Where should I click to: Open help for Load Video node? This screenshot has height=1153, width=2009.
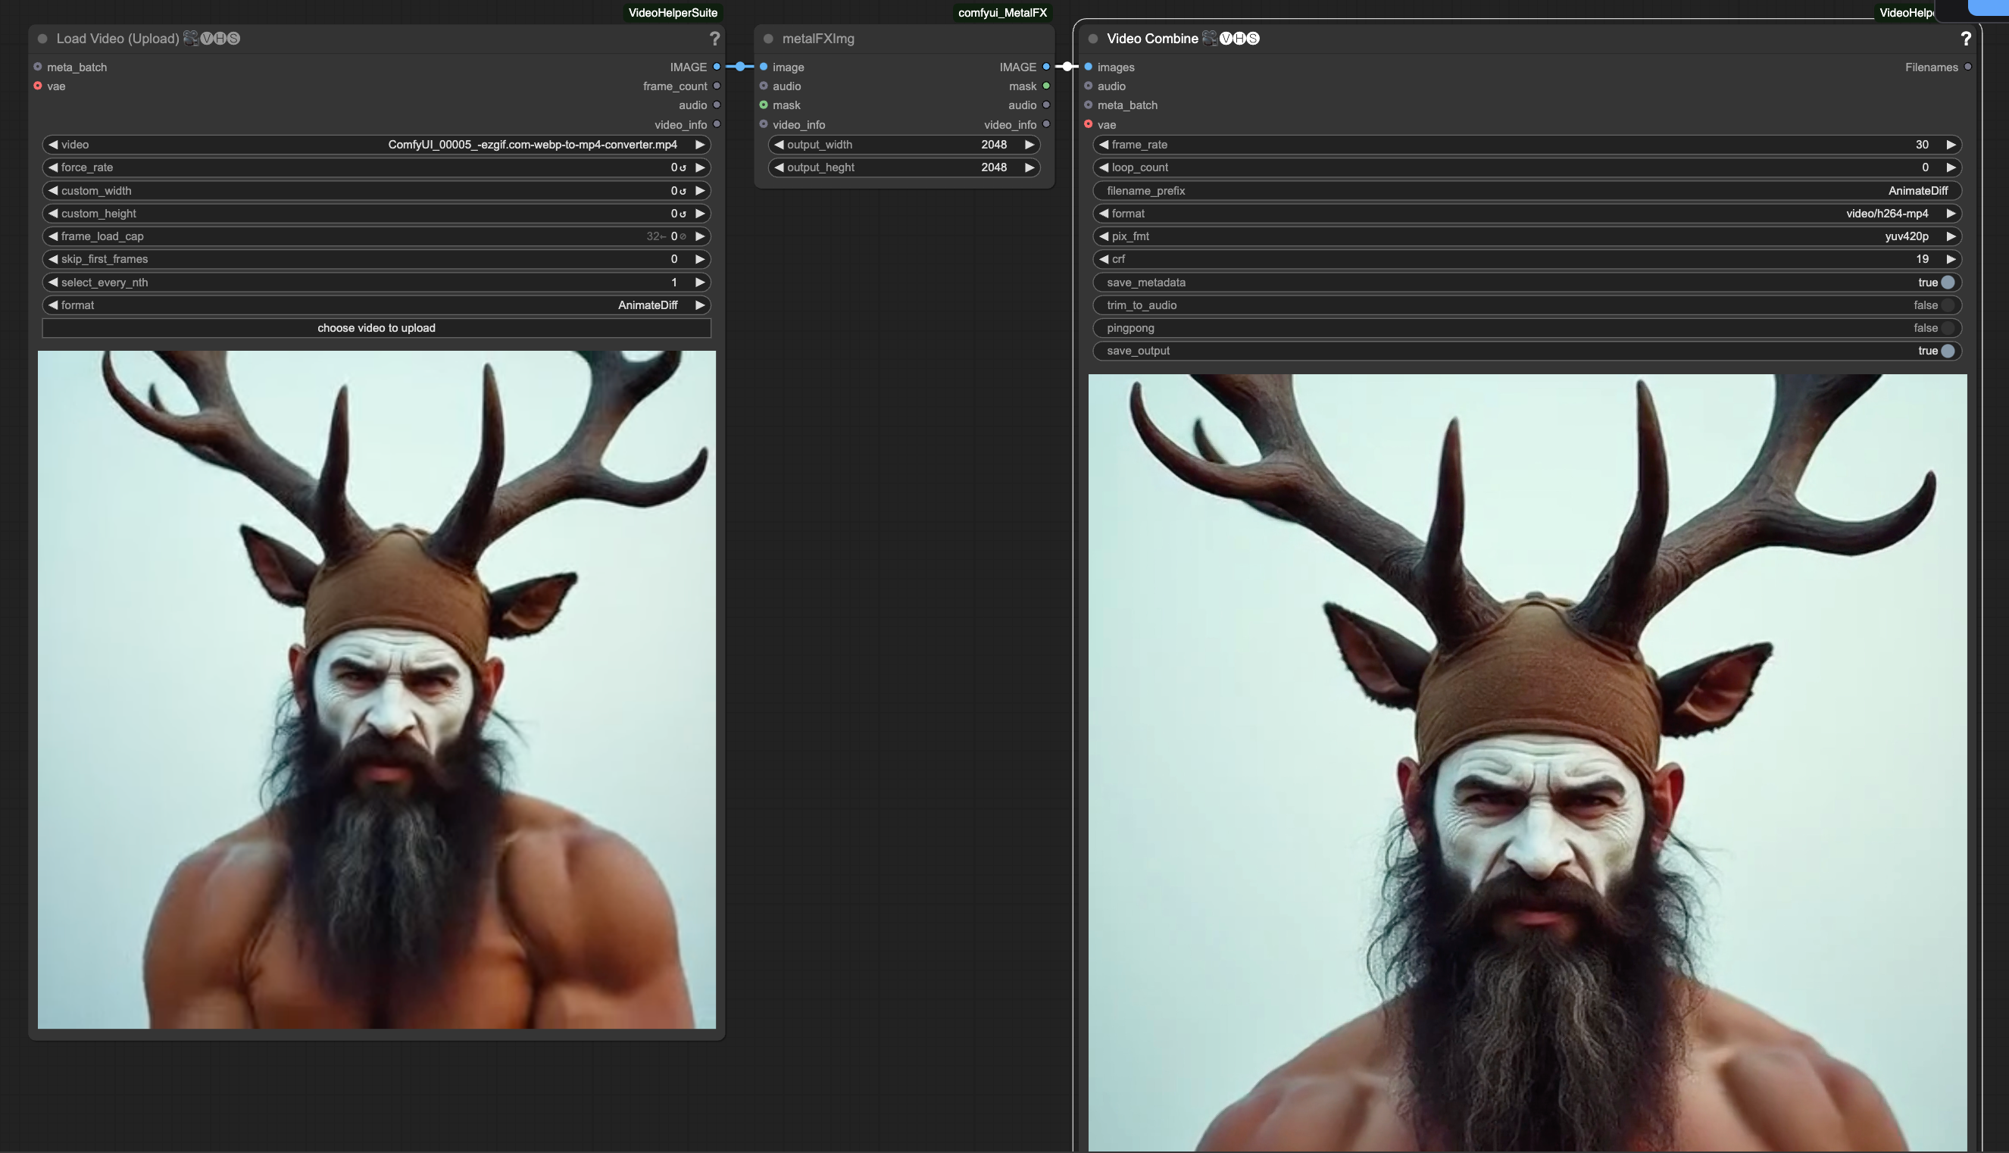click(714, 38)
